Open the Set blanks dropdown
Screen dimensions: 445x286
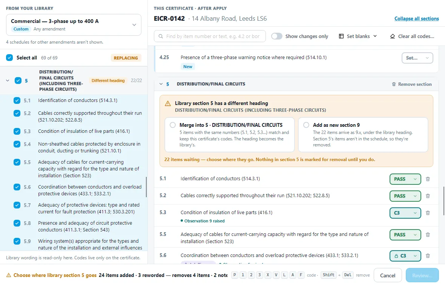[358, 36]
